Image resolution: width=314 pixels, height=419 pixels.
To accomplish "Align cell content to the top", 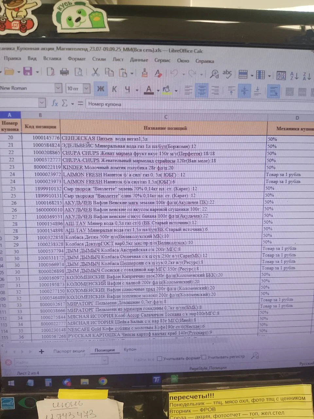I will (231, 91).
